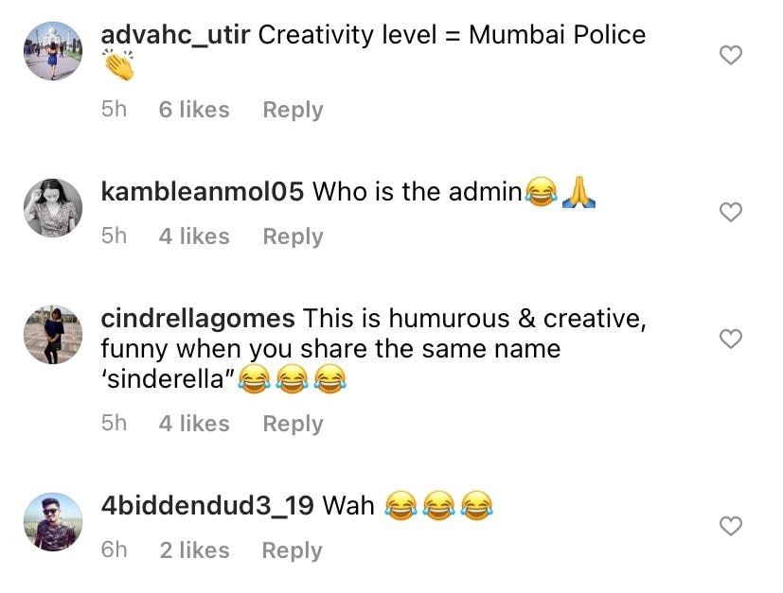The image size is (783, 593).
Task: Reply to advahc_utir's comment
Action: (x=294, y=111)
